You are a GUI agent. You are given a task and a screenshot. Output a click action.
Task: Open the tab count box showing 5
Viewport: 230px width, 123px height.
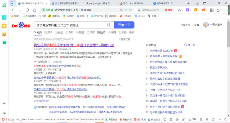pyautogui.click(x=197, y=3)
